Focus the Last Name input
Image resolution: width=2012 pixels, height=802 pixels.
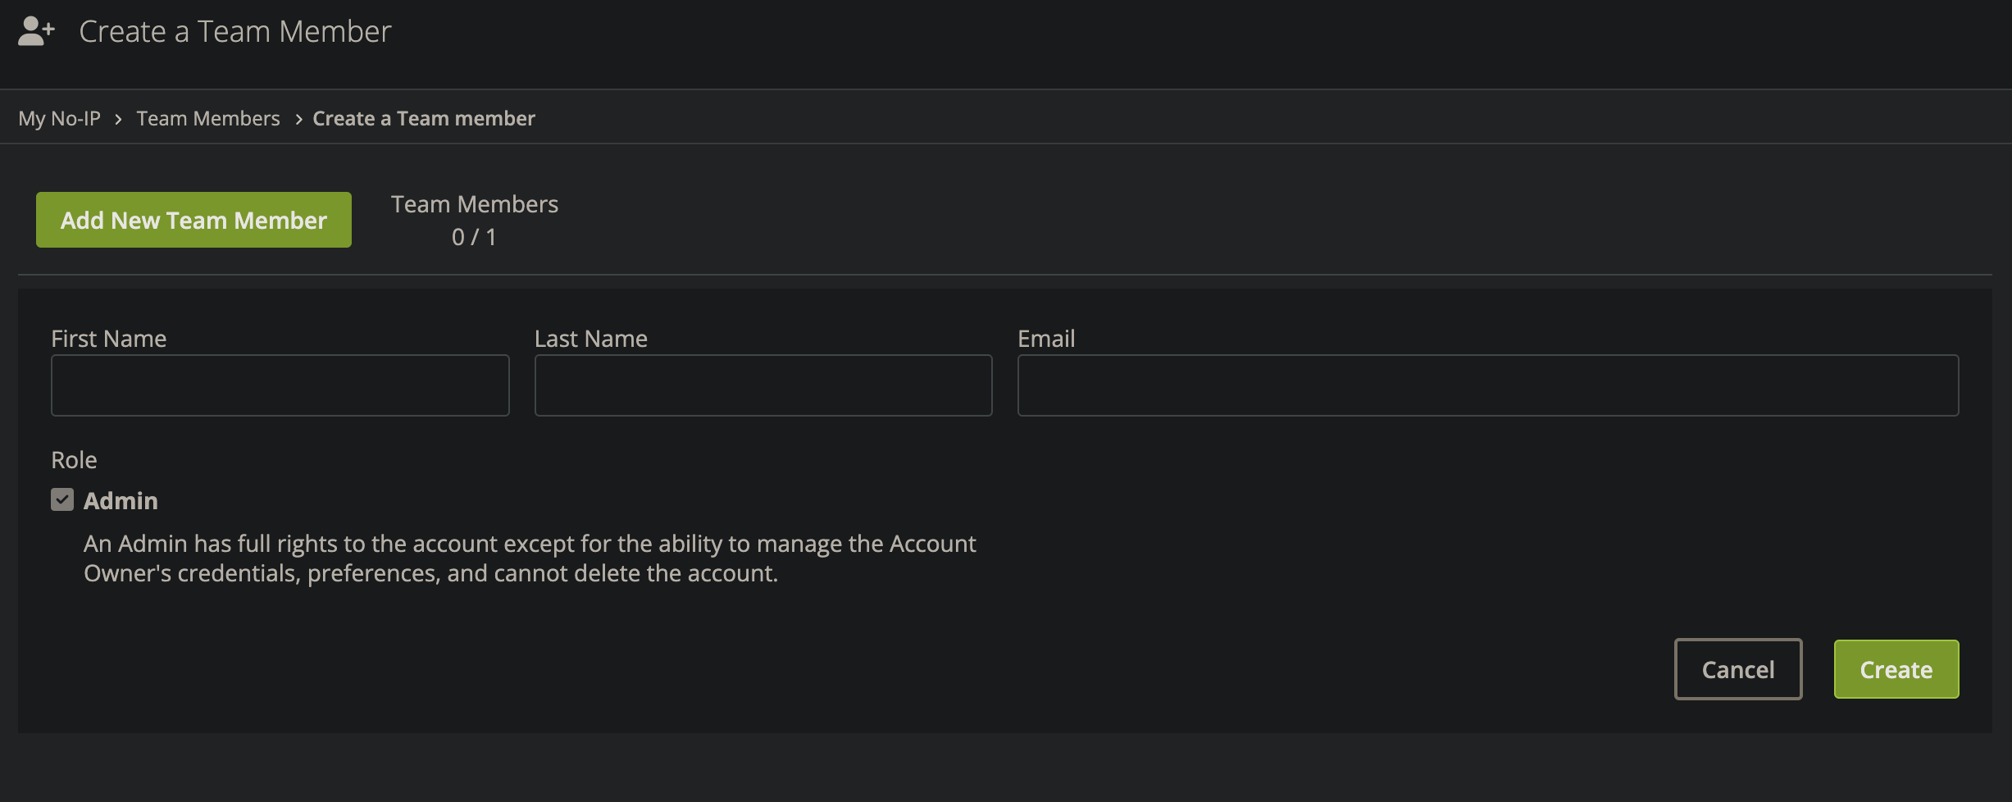762,385
